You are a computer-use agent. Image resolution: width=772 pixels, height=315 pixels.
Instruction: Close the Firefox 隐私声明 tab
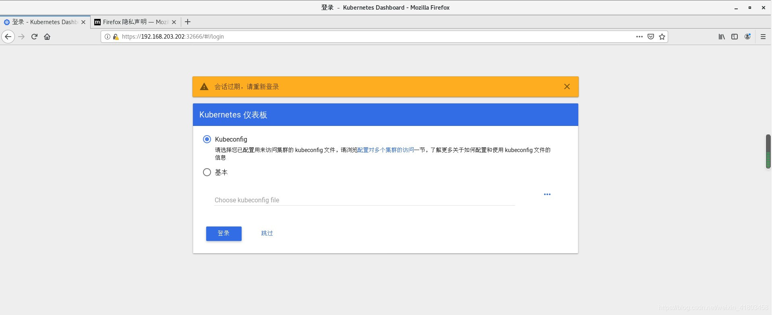click(174, 22)
